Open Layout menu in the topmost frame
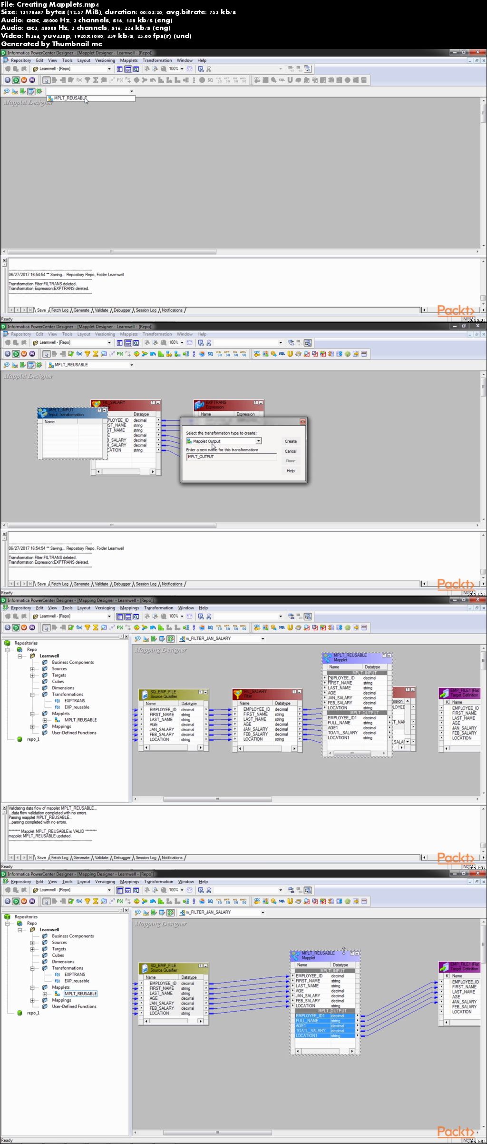 84,60
